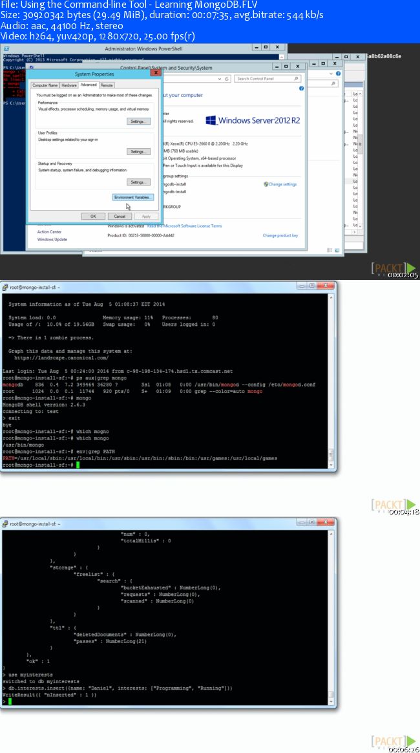Open Environment Variables in System Properties

(x=133, y=197)
